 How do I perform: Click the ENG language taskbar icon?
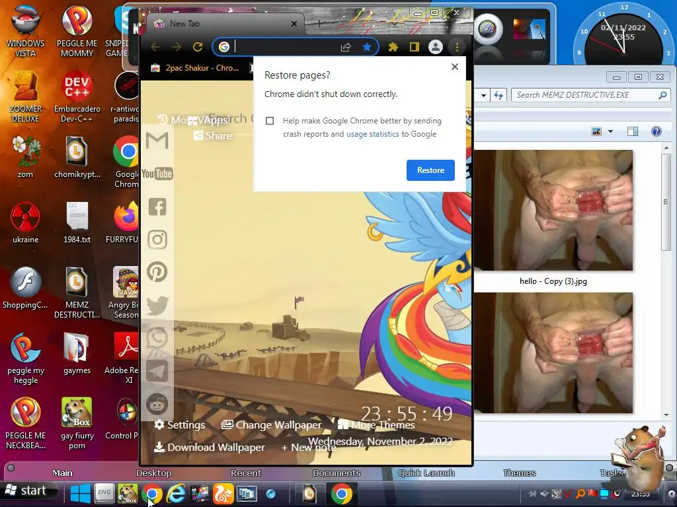pyautogui.click(x=104, y=493)
